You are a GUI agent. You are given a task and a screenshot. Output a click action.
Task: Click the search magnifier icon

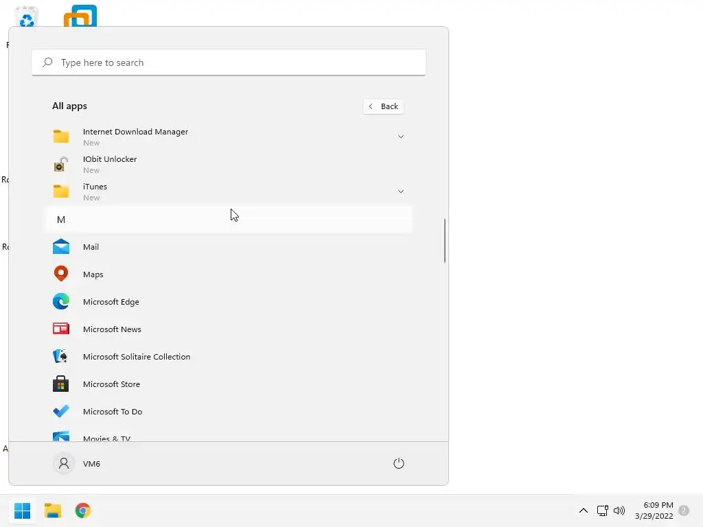coord(47,62)
